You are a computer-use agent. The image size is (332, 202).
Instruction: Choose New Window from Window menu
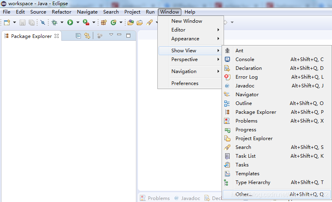[x=191, y=21]
